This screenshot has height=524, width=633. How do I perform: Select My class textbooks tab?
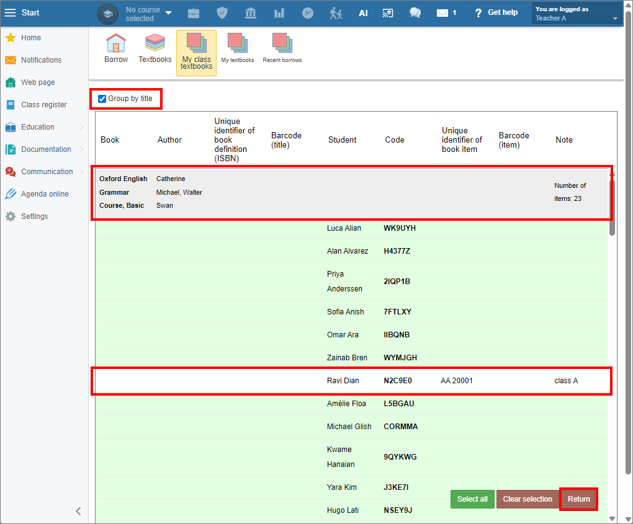196,53
